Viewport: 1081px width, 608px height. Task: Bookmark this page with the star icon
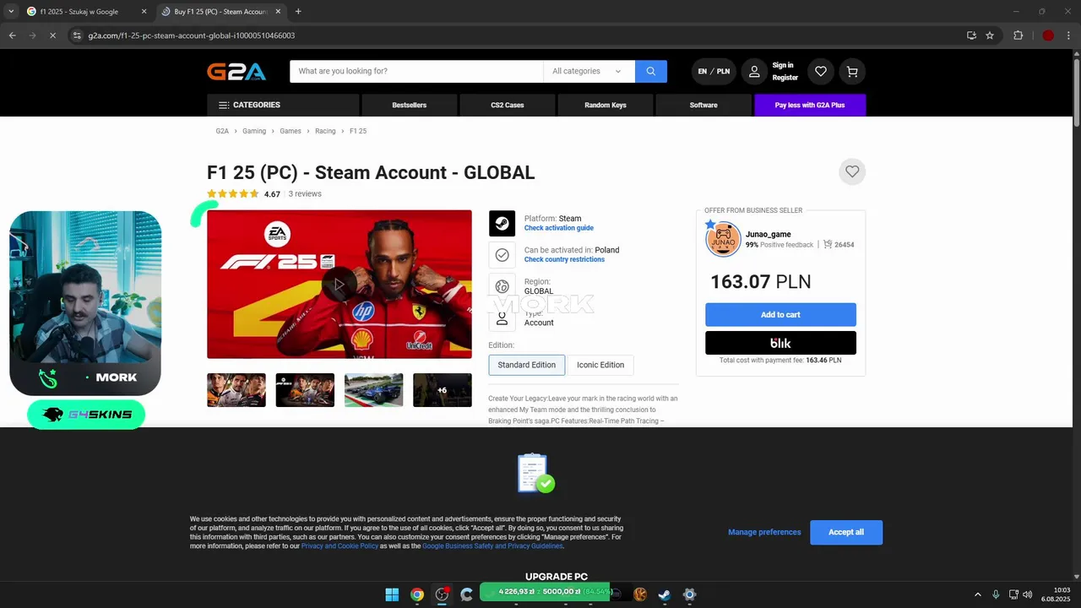tap(990, 35)
